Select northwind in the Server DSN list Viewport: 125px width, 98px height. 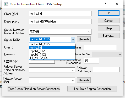(x=52, y=48)
